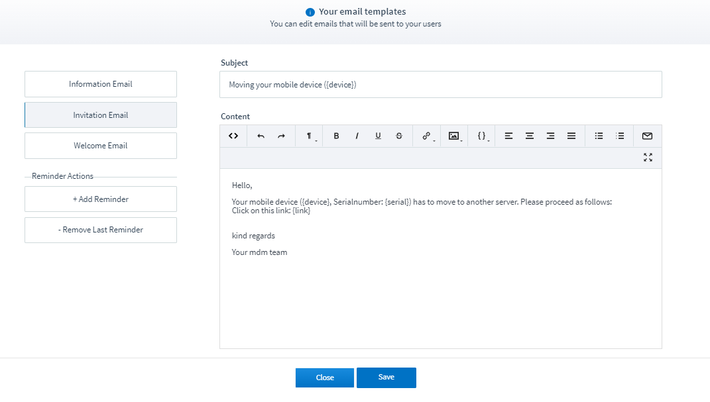The height and width of the screenshot is (402, 710).
Task: Open the insert image dropdown
Action: tap(454, 136)
